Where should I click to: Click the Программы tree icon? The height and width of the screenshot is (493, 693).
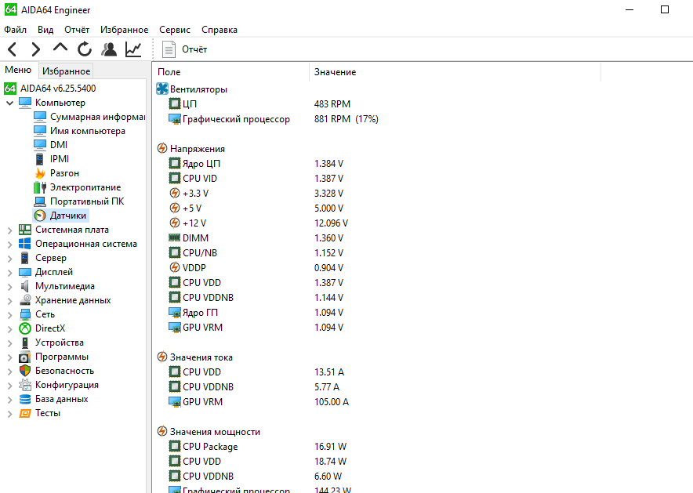click(x=25, y=357)
